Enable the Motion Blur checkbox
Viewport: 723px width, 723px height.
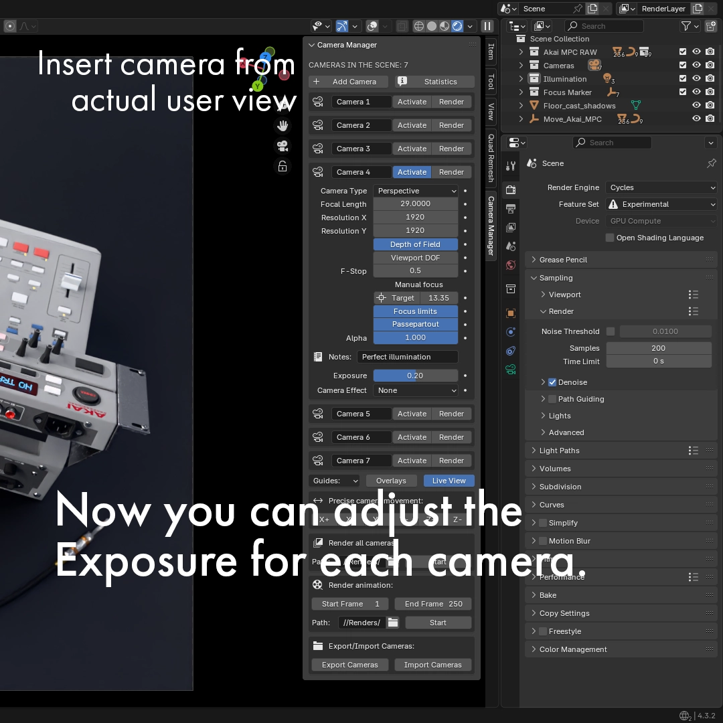pos(543,541)
